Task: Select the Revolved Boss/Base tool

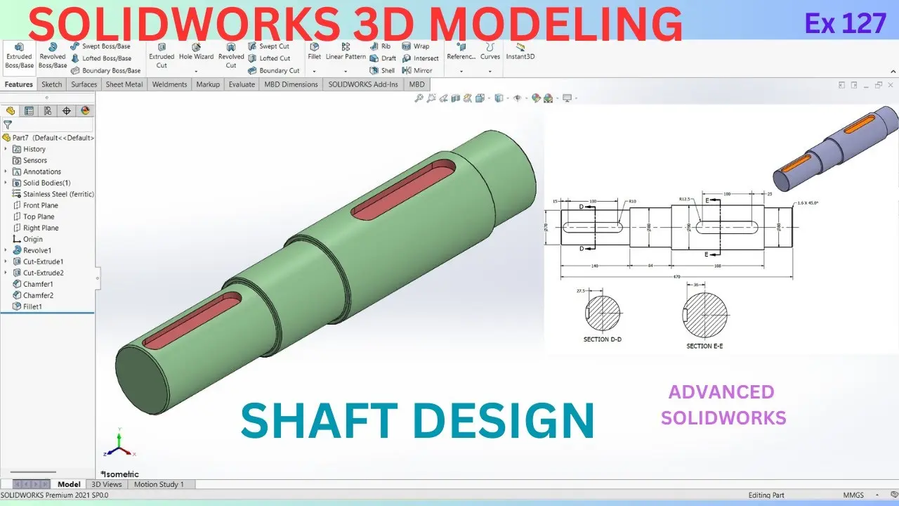Action: 52,56
